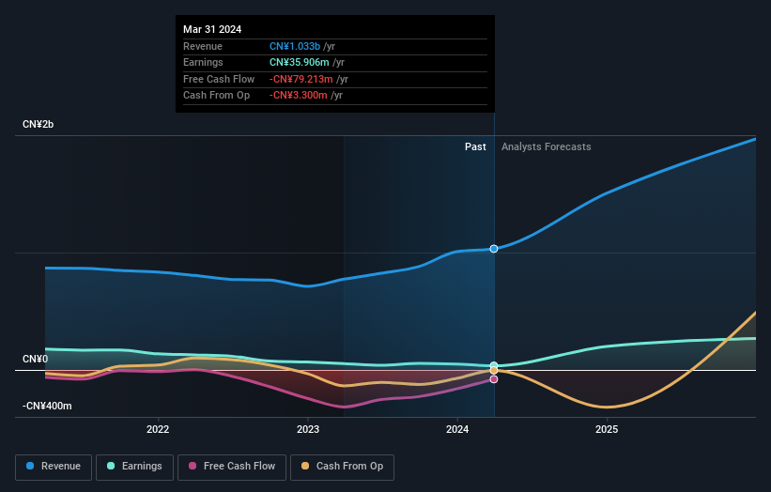Select the Earnings data point at Mar 2024
The height and width of the screenshot is (492, 771).
pos(494,365)
